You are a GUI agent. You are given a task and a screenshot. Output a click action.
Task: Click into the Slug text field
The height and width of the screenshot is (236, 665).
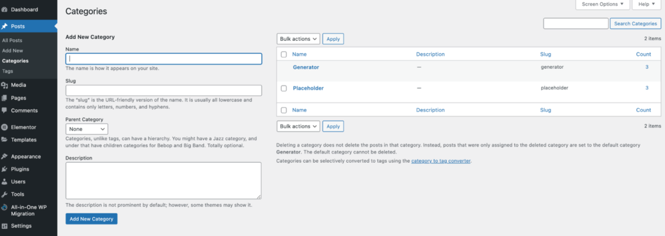pyautogui.click(x=164, y=90)
